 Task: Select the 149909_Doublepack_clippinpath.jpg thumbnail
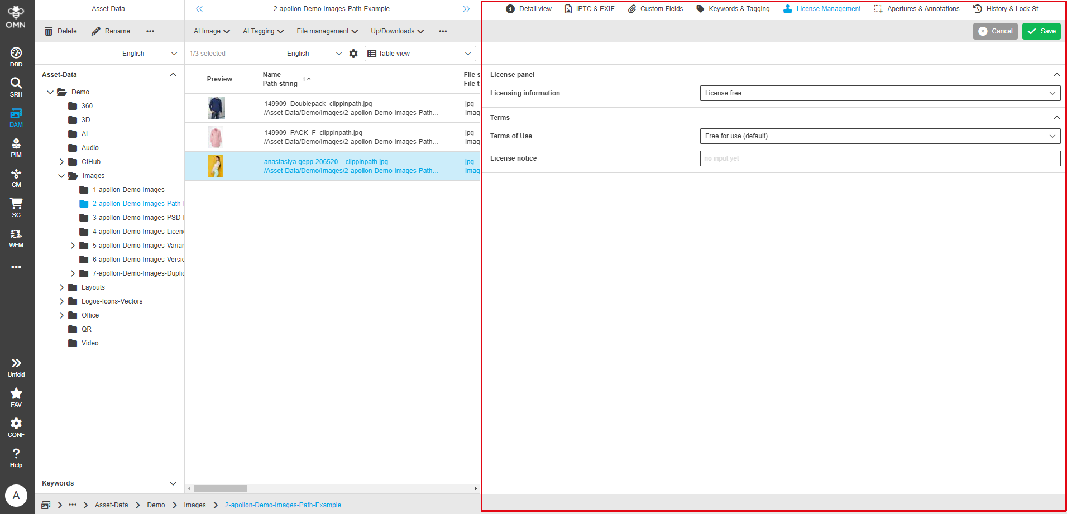point(217,108)
